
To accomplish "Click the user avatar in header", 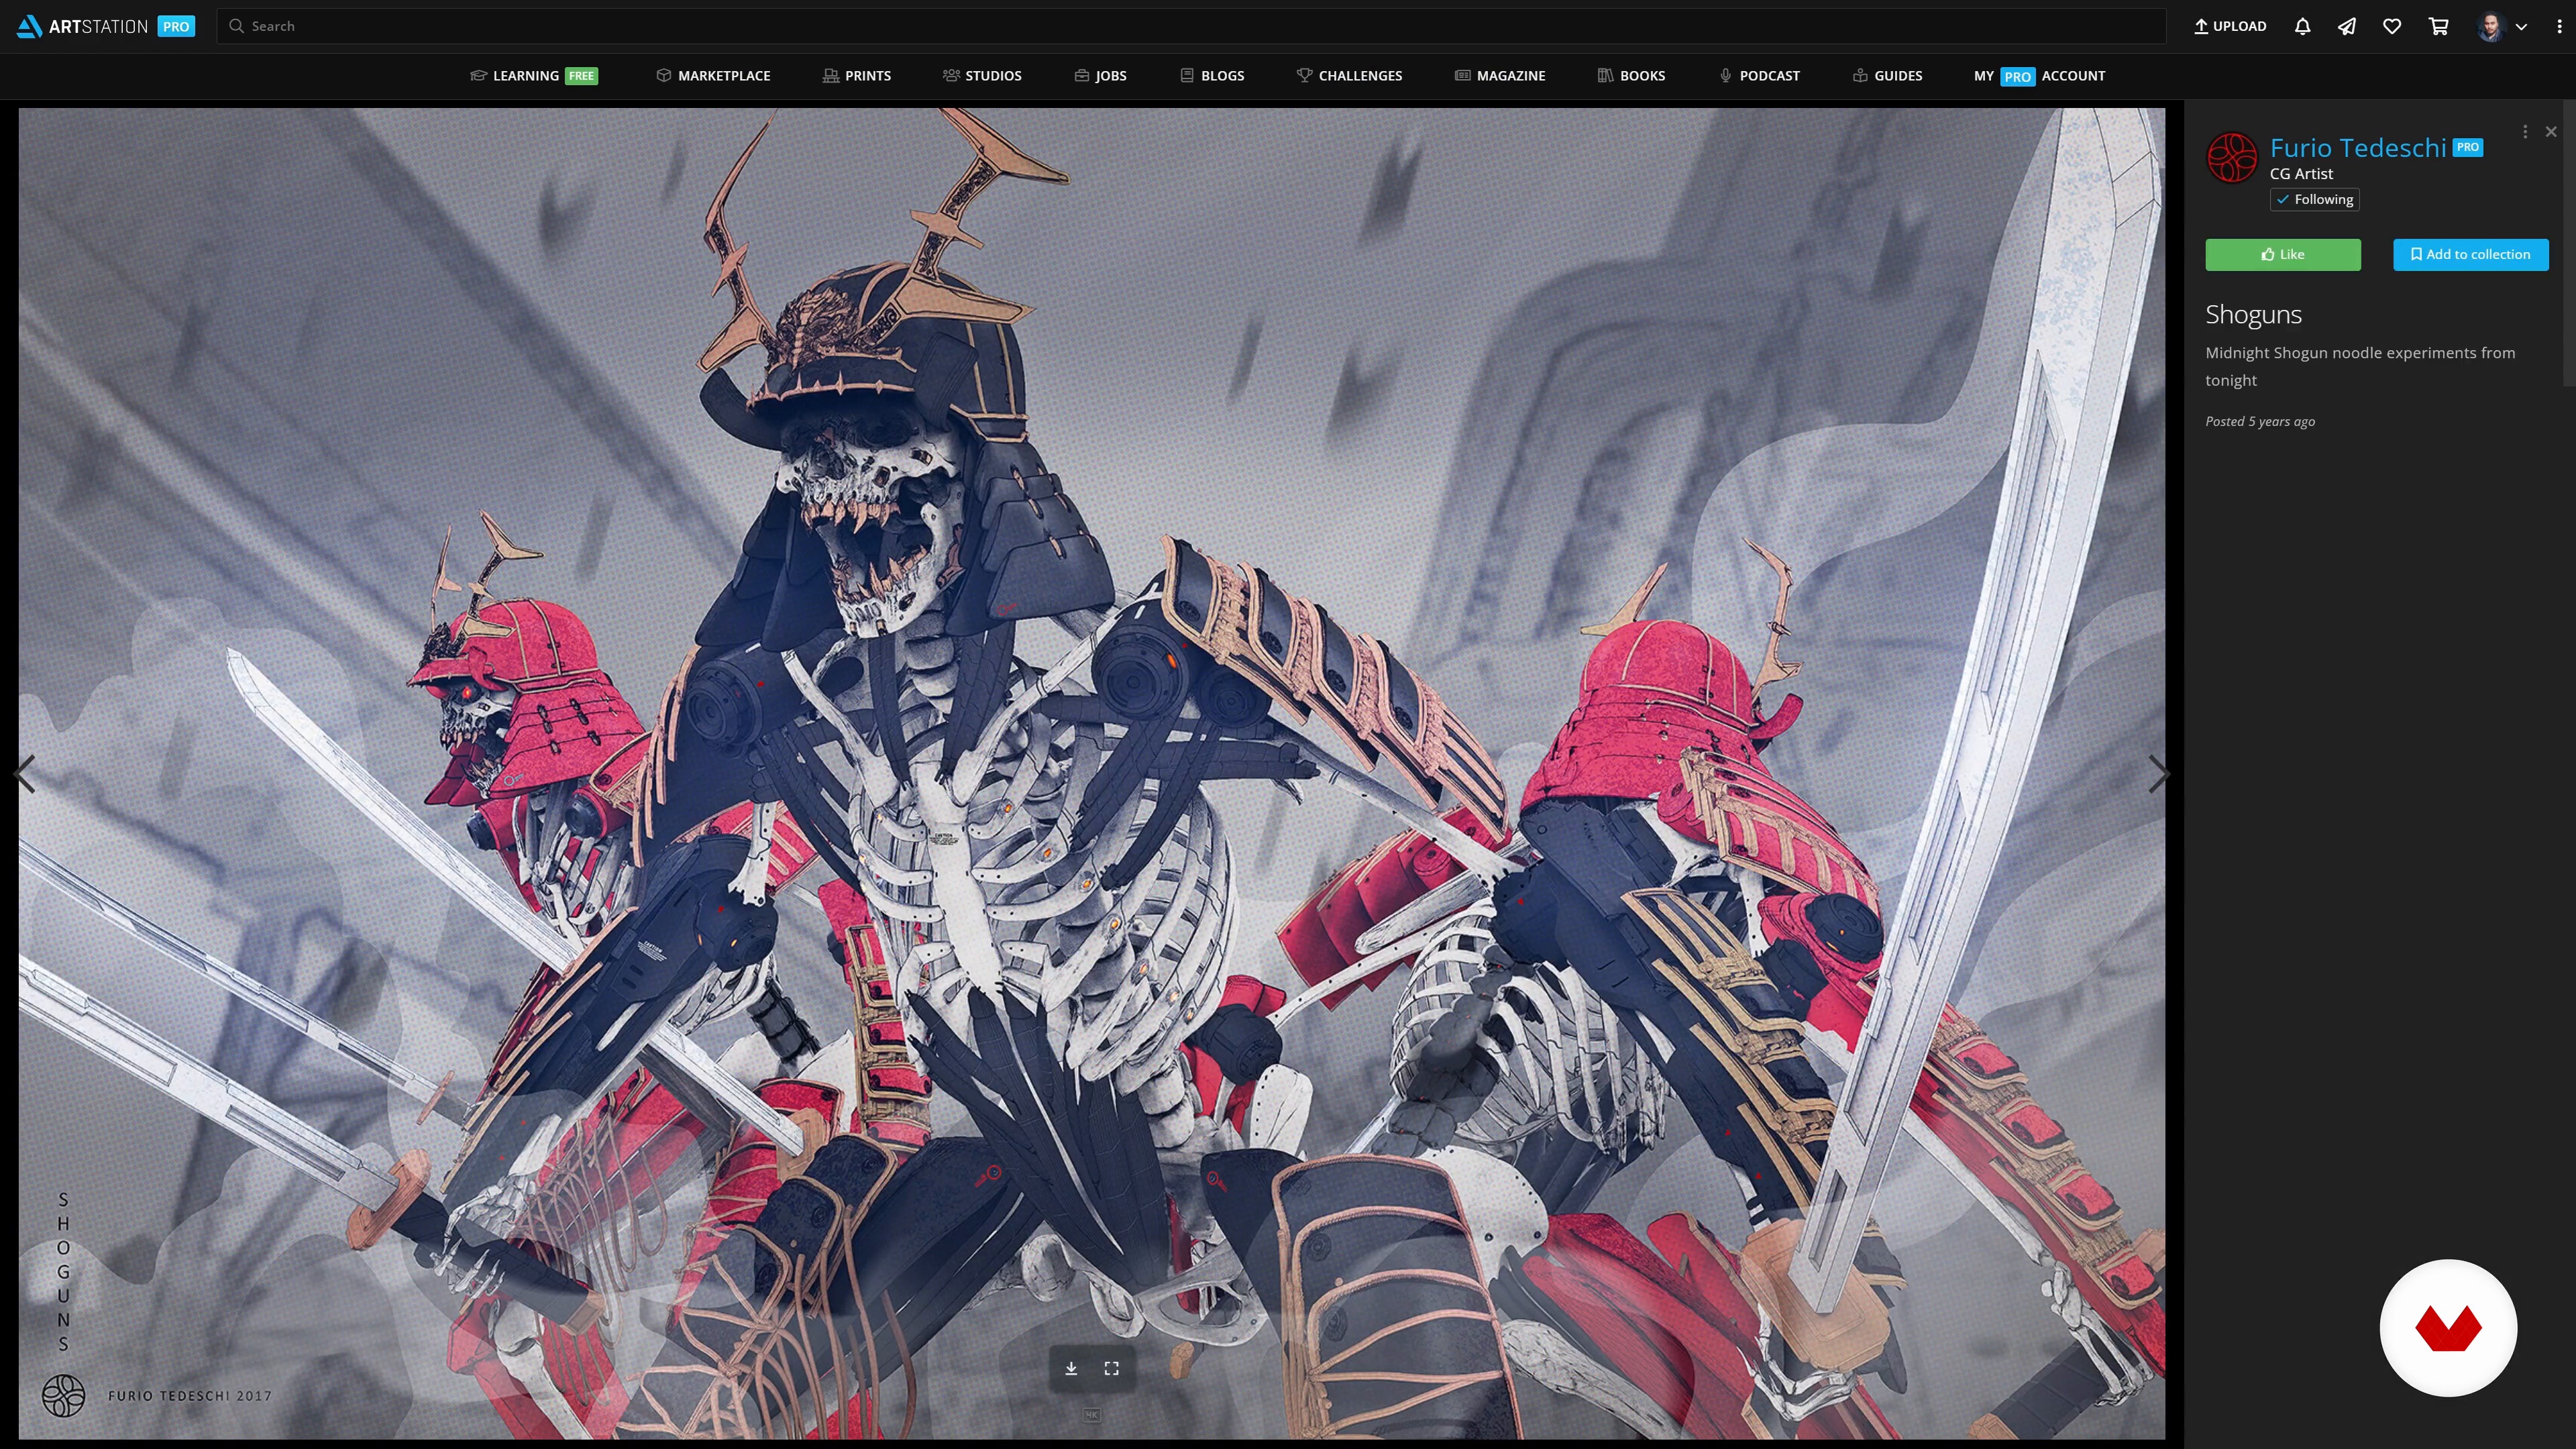I will pos(2490,27).
